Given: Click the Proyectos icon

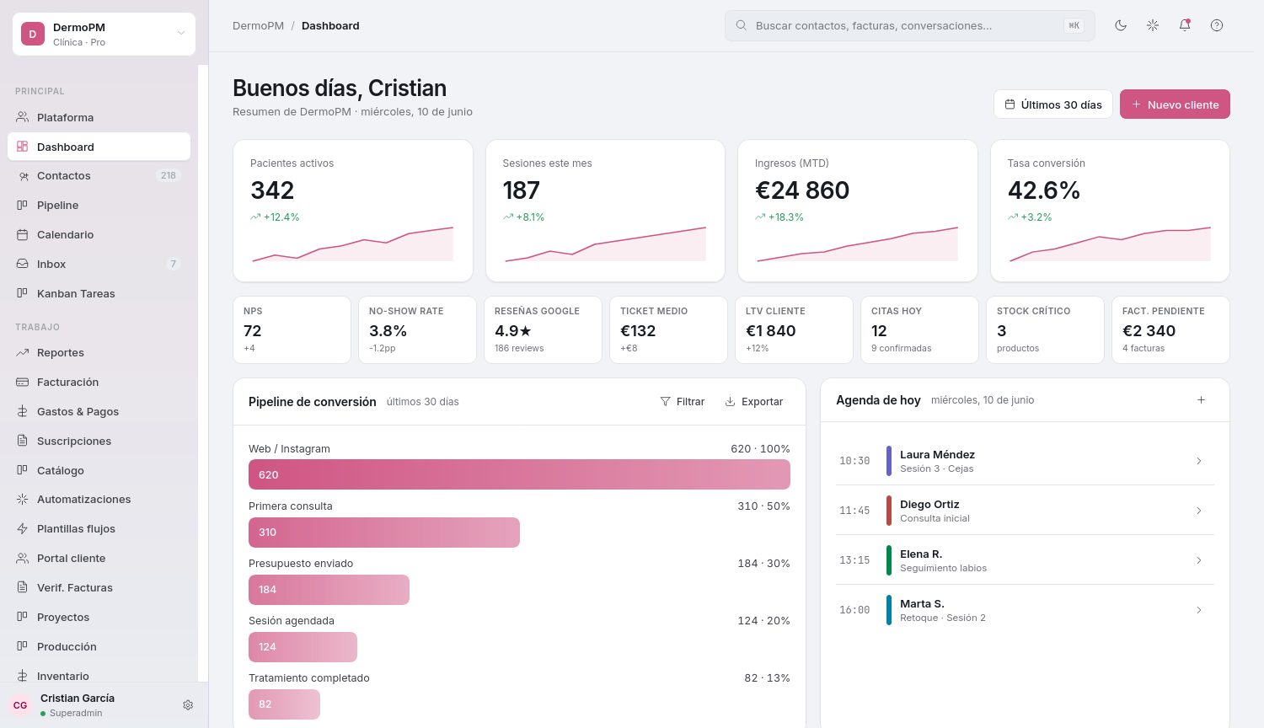Looking at the screenshot, I should pyautogui.click(x=23, y=617).
